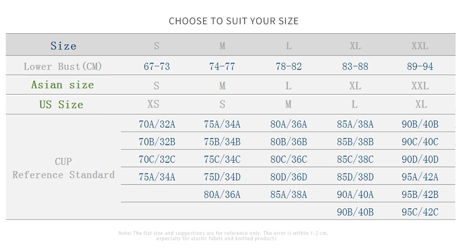Click the 95C/42C cup size cell

pyautogui.click(x=420, y=212)
